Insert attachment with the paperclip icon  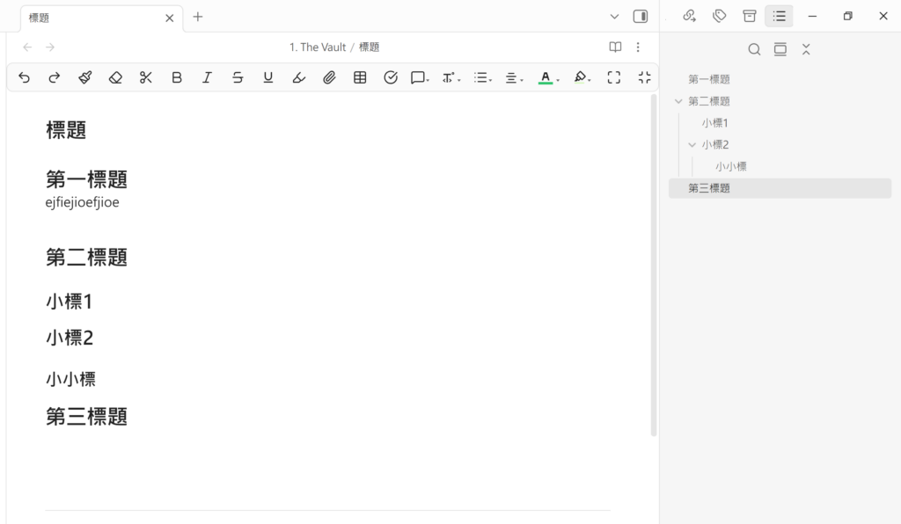click(329, 77)
